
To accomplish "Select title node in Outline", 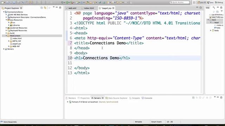I will coord(218,28).
